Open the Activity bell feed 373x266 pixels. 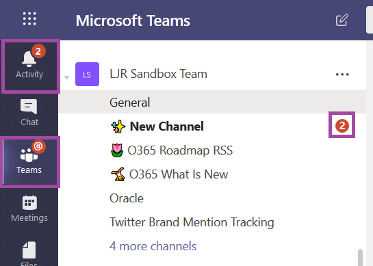pyautogui.click(x=29, y=66)
